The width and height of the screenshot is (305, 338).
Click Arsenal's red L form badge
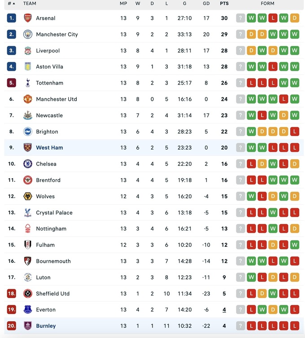coord(273,18)
